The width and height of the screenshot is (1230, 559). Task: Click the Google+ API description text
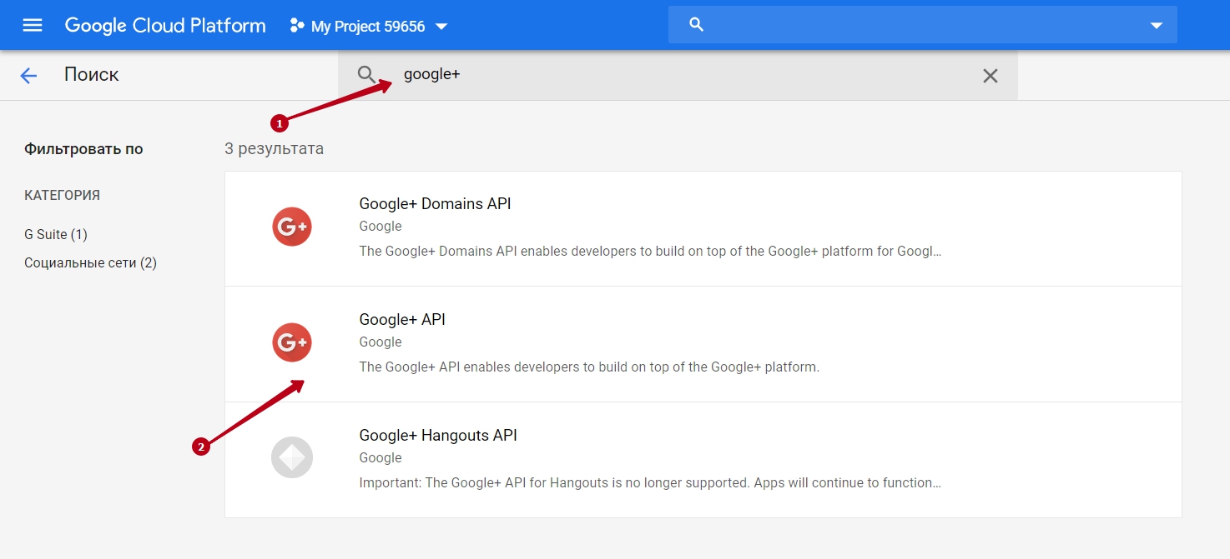589,367
